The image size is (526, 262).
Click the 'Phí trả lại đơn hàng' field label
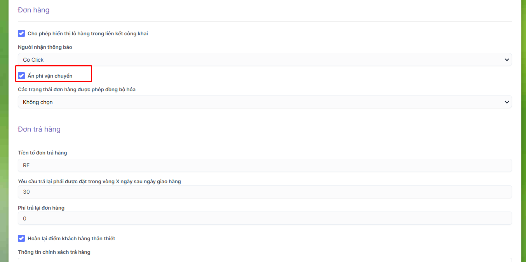[41, 208]
